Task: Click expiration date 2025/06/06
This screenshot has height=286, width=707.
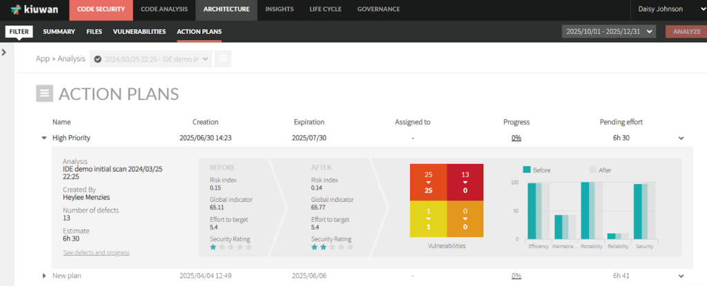Action: 309,276
